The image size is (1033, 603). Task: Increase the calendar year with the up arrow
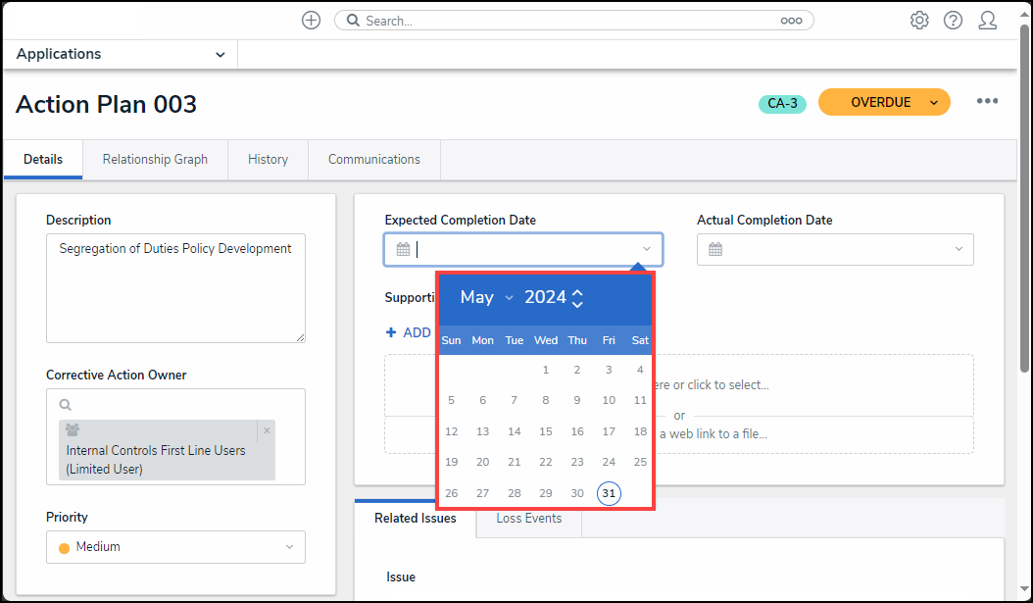pos(577,292)
